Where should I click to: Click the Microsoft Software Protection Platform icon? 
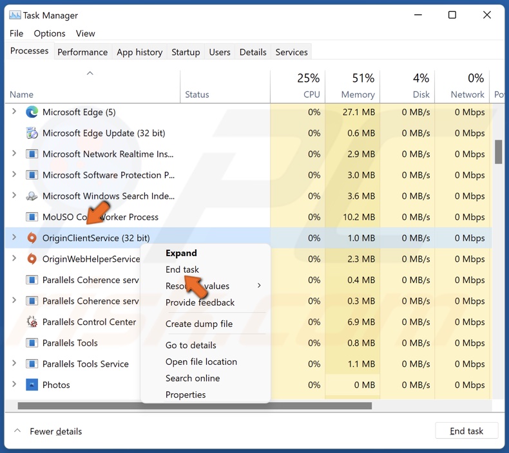(x=32, y=175)
